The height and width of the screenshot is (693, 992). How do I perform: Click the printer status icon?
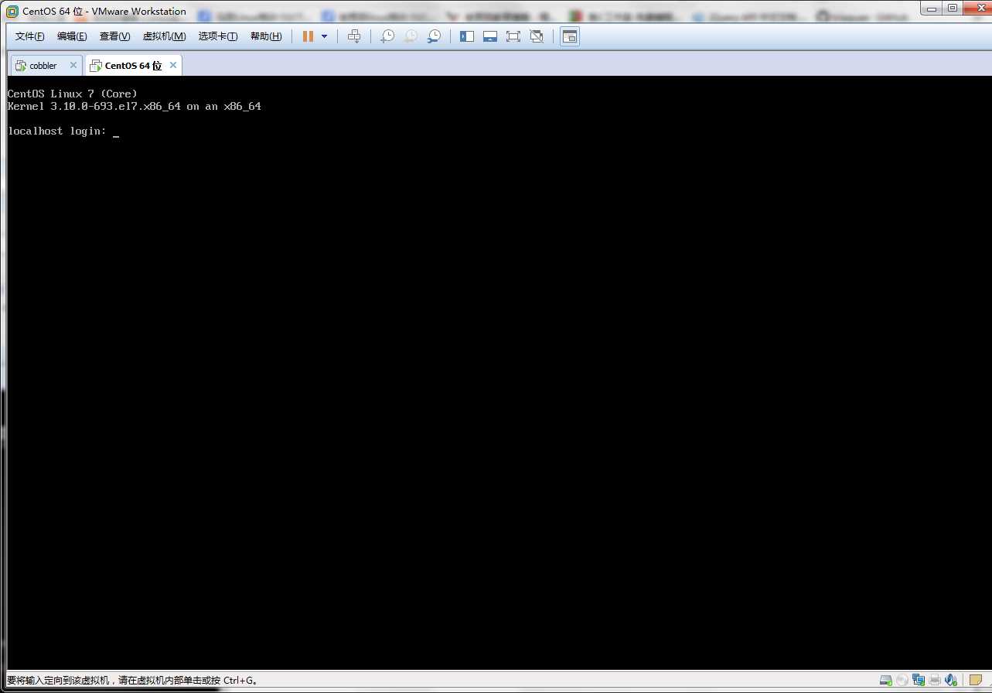pyautogui.click(x=935, y=681)
